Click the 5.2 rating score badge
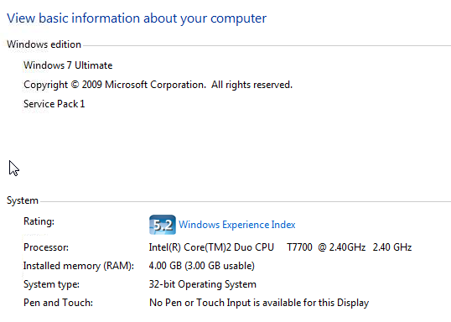 coord(163,225)
